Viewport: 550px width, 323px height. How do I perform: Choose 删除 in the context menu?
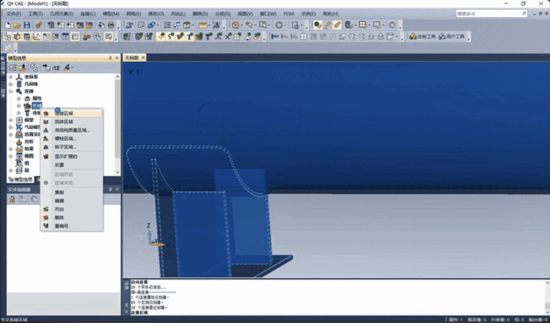(x=71, y=218)
